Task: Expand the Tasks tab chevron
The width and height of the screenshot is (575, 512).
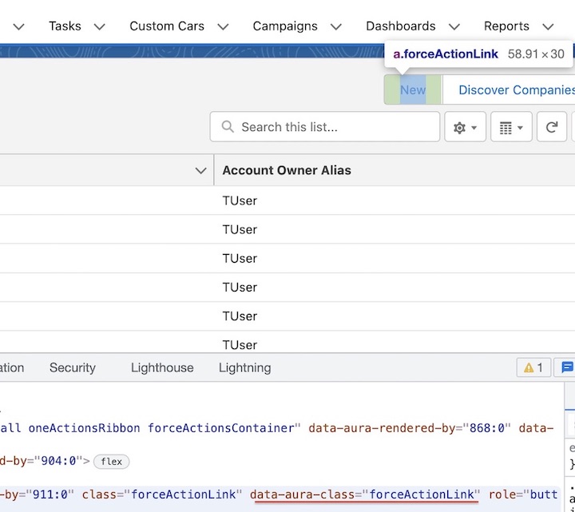Action: coord(100,26)
